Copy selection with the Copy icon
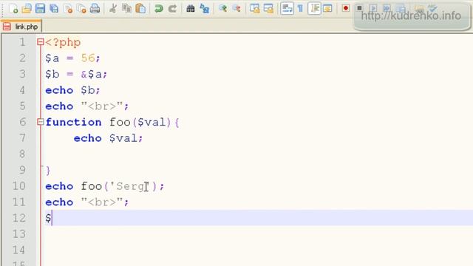 [126, 8]
